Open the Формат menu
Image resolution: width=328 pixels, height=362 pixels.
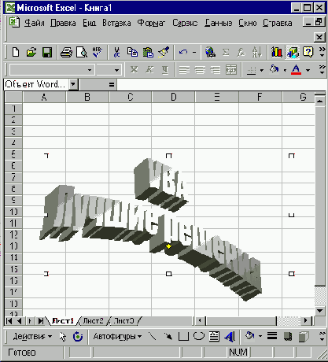tap(151, 23)
